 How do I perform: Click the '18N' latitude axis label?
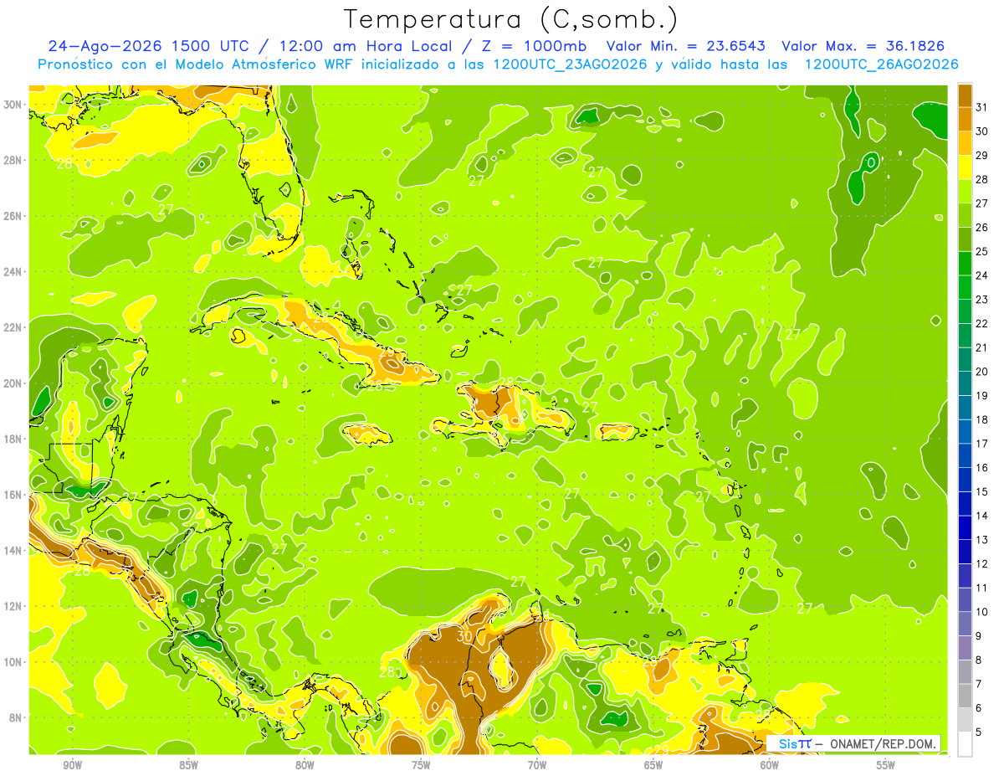pos(14,439)
